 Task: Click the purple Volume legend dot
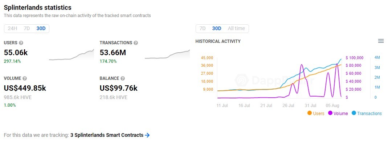pos(330,113)
